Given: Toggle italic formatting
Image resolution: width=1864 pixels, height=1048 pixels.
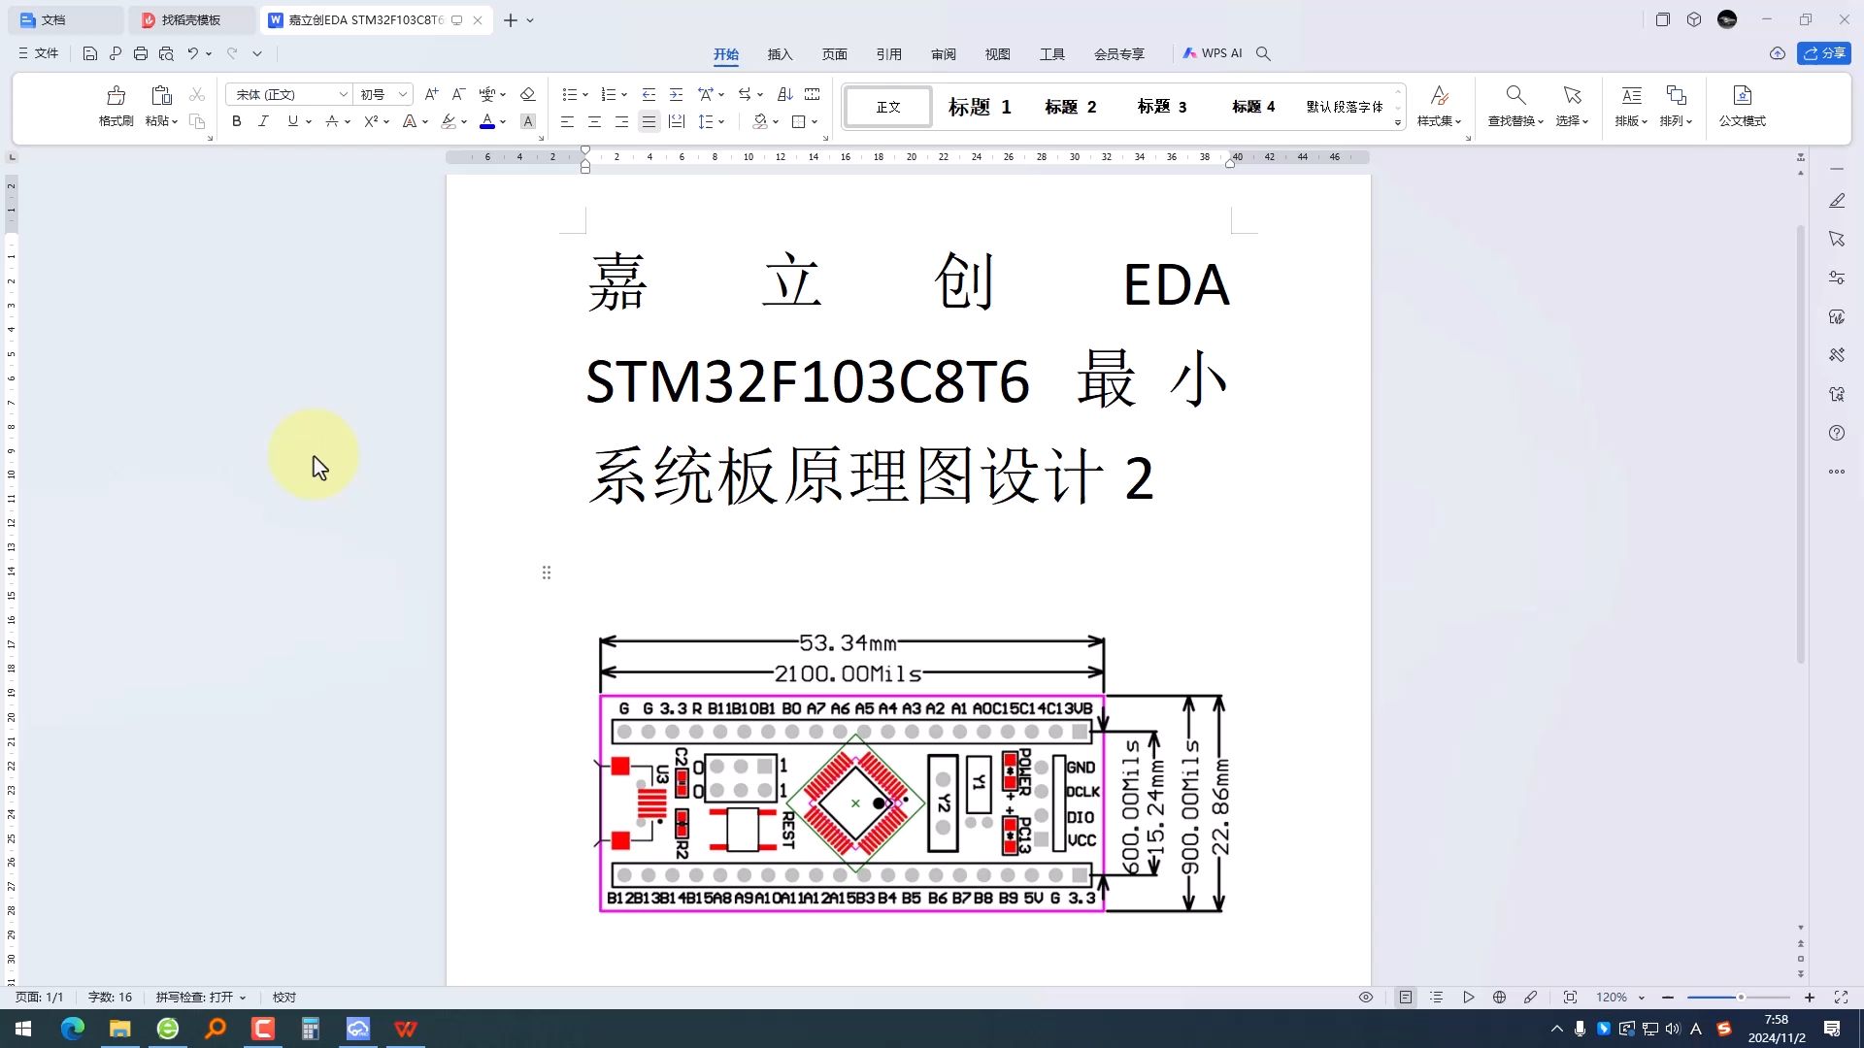Looking at the screenshot, I should tap(263, 121).
